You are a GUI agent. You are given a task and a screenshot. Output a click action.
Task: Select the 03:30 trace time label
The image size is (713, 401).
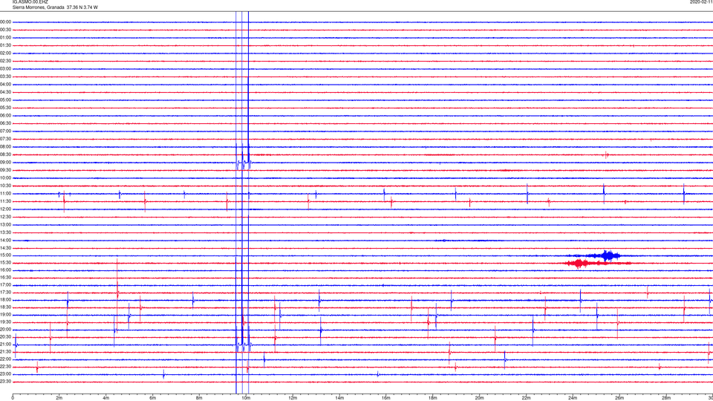(x=6, y=76)
